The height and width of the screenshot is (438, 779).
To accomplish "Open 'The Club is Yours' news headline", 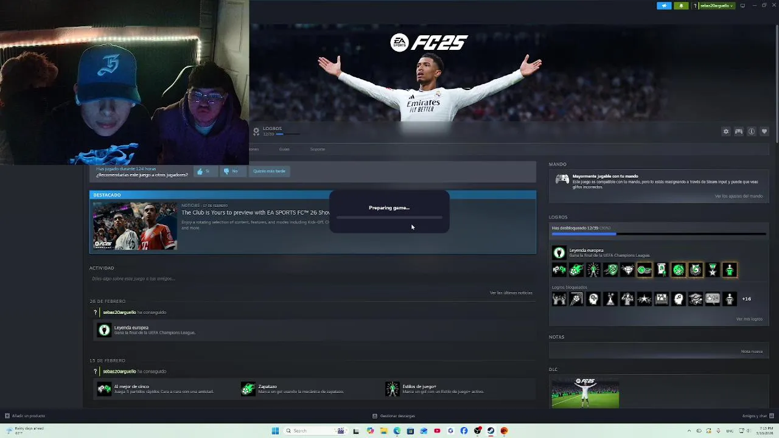I will pyautogui.click(x=255, y=212).
